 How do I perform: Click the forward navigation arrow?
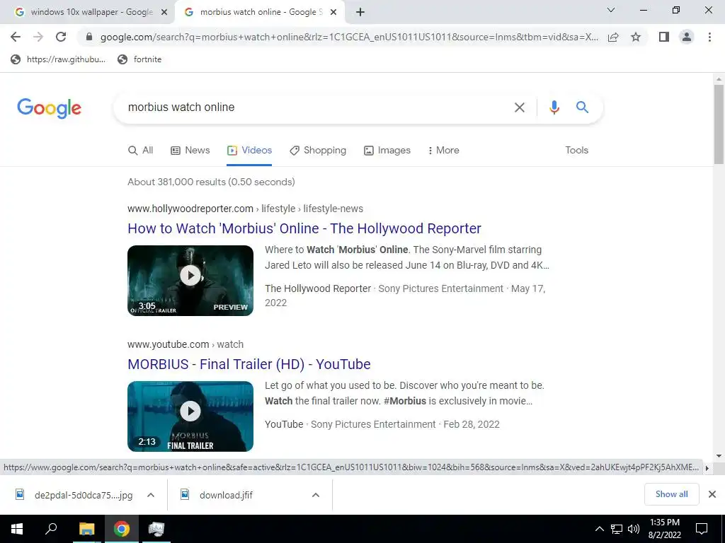(x=38, y=37)
